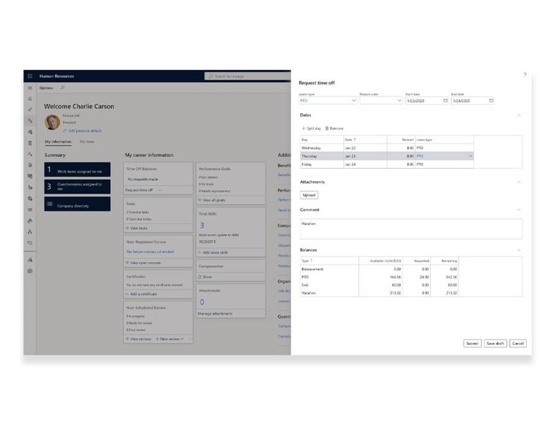Click the search magnifier next to Options
Viewport: 555px width, 425px height.
point(62,87)
